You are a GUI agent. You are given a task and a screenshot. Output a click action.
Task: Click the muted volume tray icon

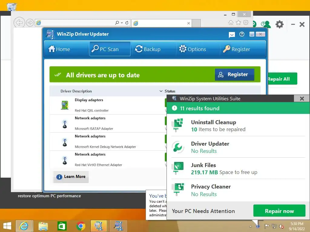(281, 226)
